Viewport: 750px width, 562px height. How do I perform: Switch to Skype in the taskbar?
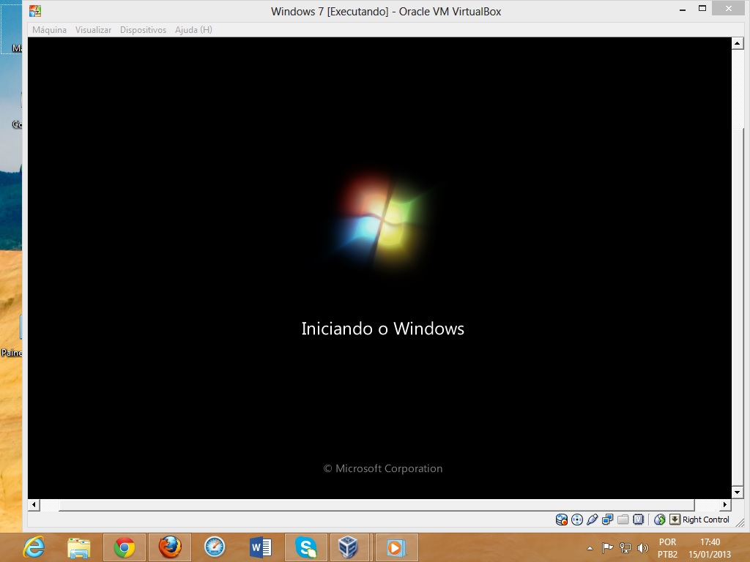305,547
